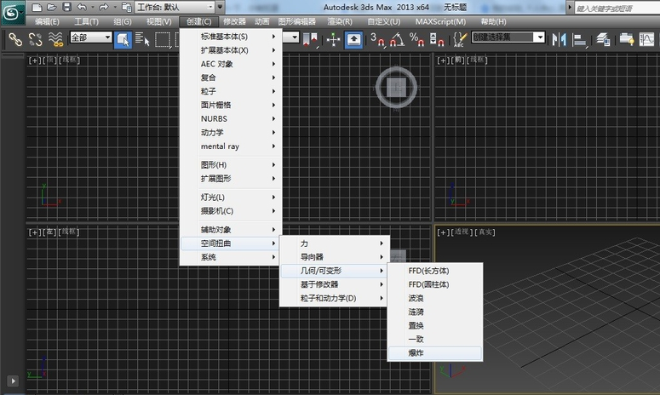Viewport: 660px width, 395px height.
Task: Choose the Rectangular Selection Region icon
Action: (x=163, y=39)
